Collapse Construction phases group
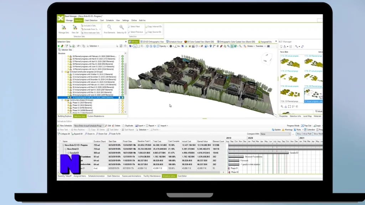This screenshot has height=205, width=365. (62, 100)
